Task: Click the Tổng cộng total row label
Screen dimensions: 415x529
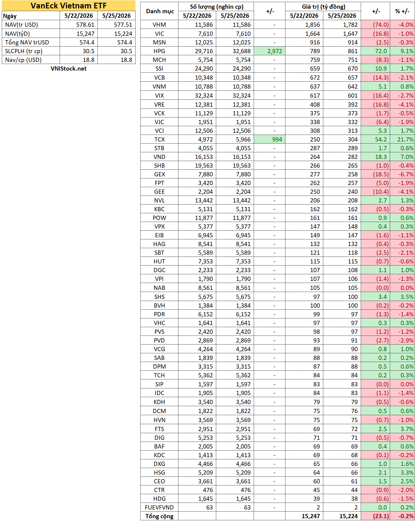Action: click(160, 516)
